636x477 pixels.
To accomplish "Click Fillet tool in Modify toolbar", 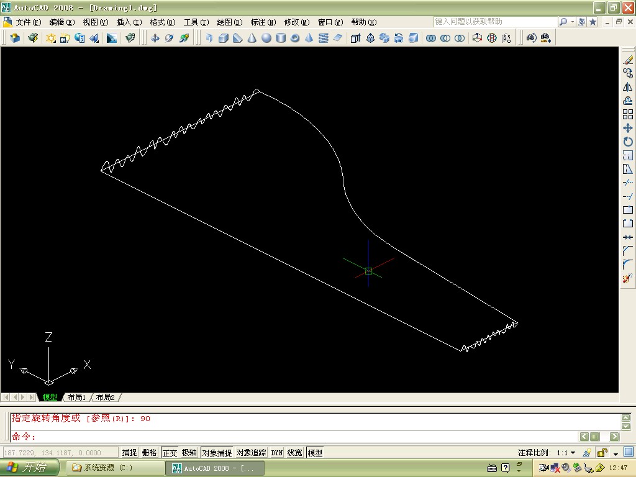I will (x=628, y=265).
